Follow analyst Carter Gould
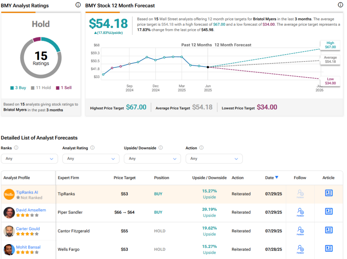Screen dimensions: 347x259 300,230
